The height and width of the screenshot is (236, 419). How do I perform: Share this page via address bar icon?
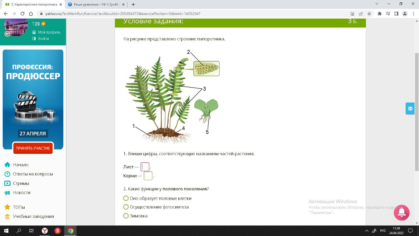(361, 14)
